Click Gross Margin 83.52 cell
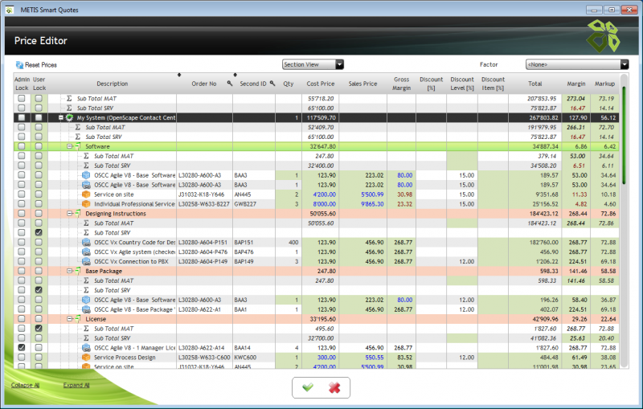643x409 pixels. click(401, 358)
